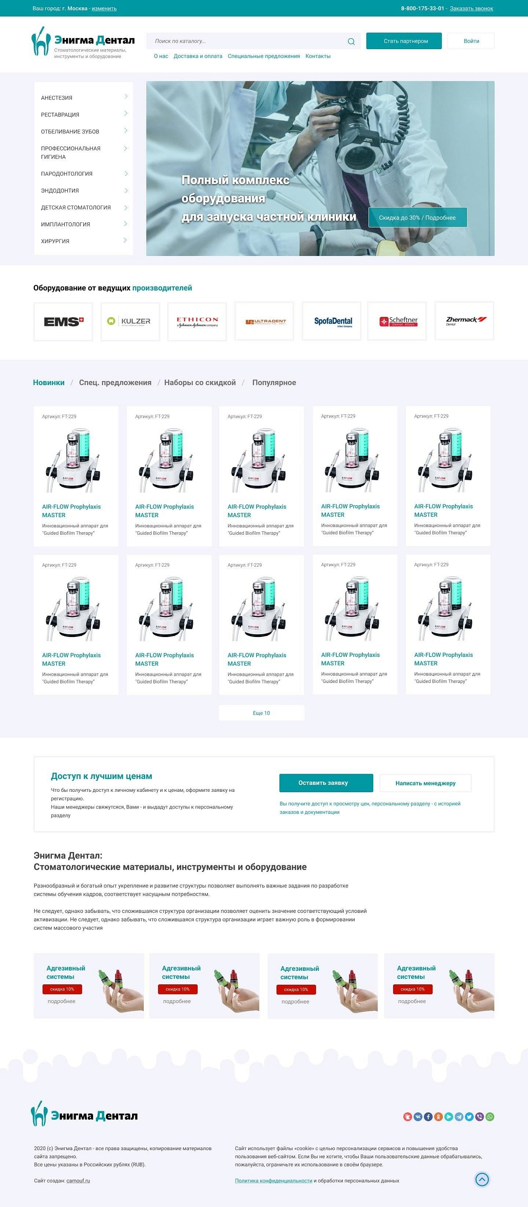Click the WhatsApp icon in footer
The image size is (528, 1207).
490,1116
